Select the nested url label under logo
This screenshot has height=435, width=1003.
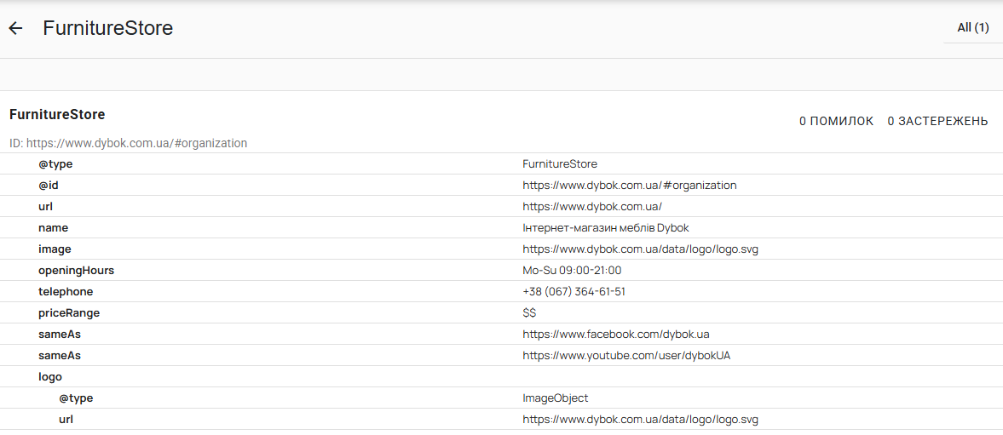coord(66,419)
